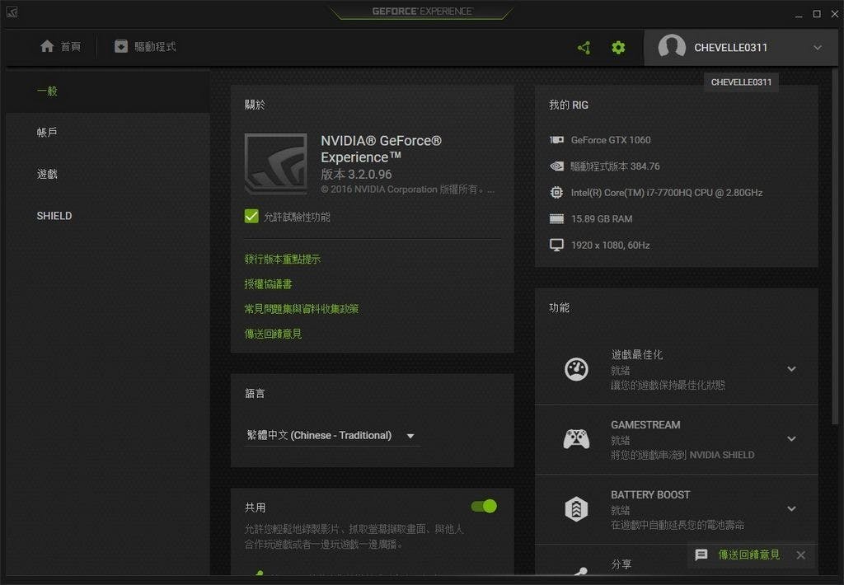The width and height of the screenshot is (844, 585).
Task: Click the vertical scrollbar on the right
Action: pos(835,247)
